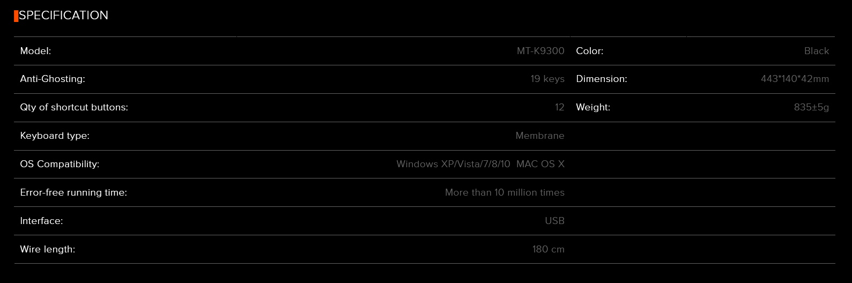Select Qty of shortcut buttons label
Image resolution: width=852 pixels, height=283 pixels.
(x=74, y=107)
